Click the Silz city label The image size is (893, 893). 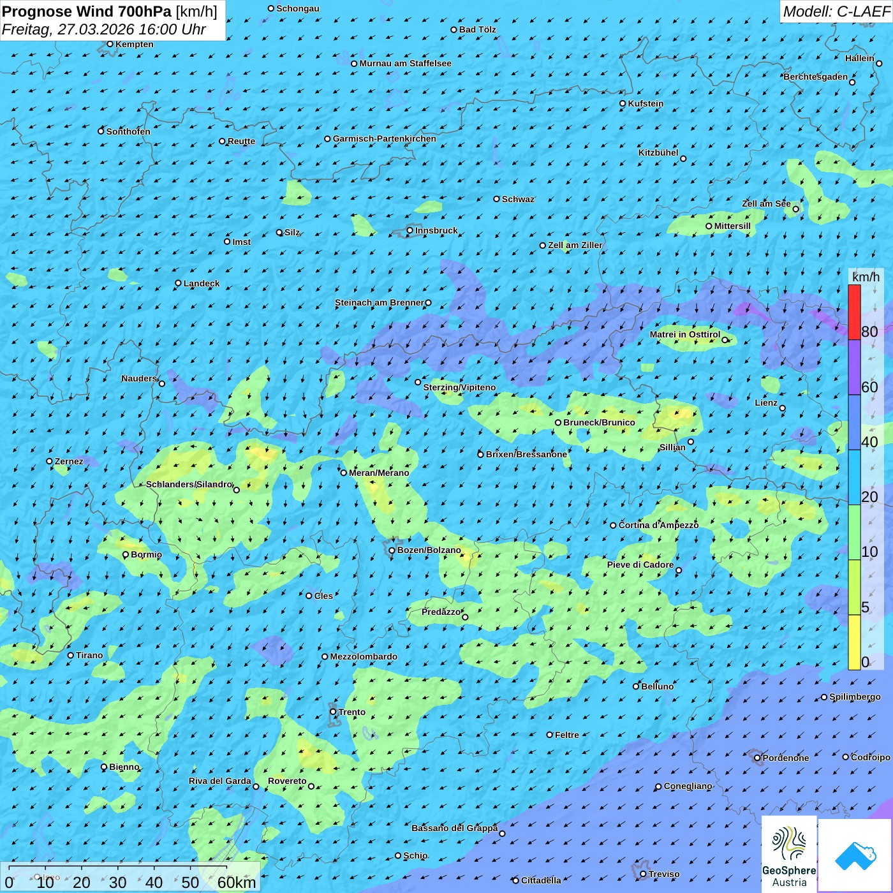[x=292, y=232]
